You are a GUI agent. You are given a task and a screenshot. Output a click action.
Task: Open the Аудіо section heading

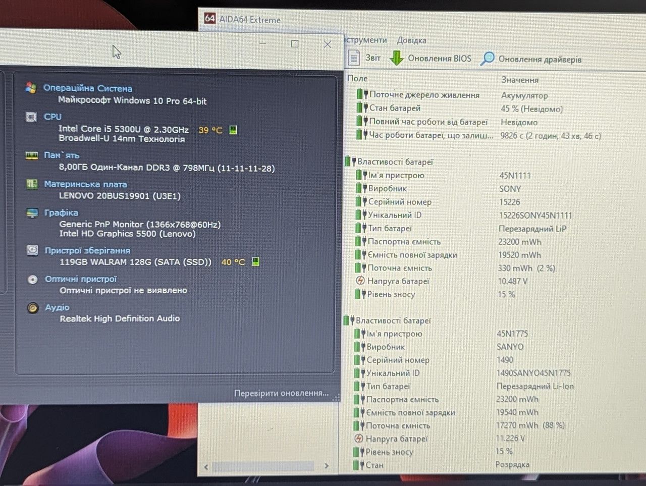(x=57, y=307)
